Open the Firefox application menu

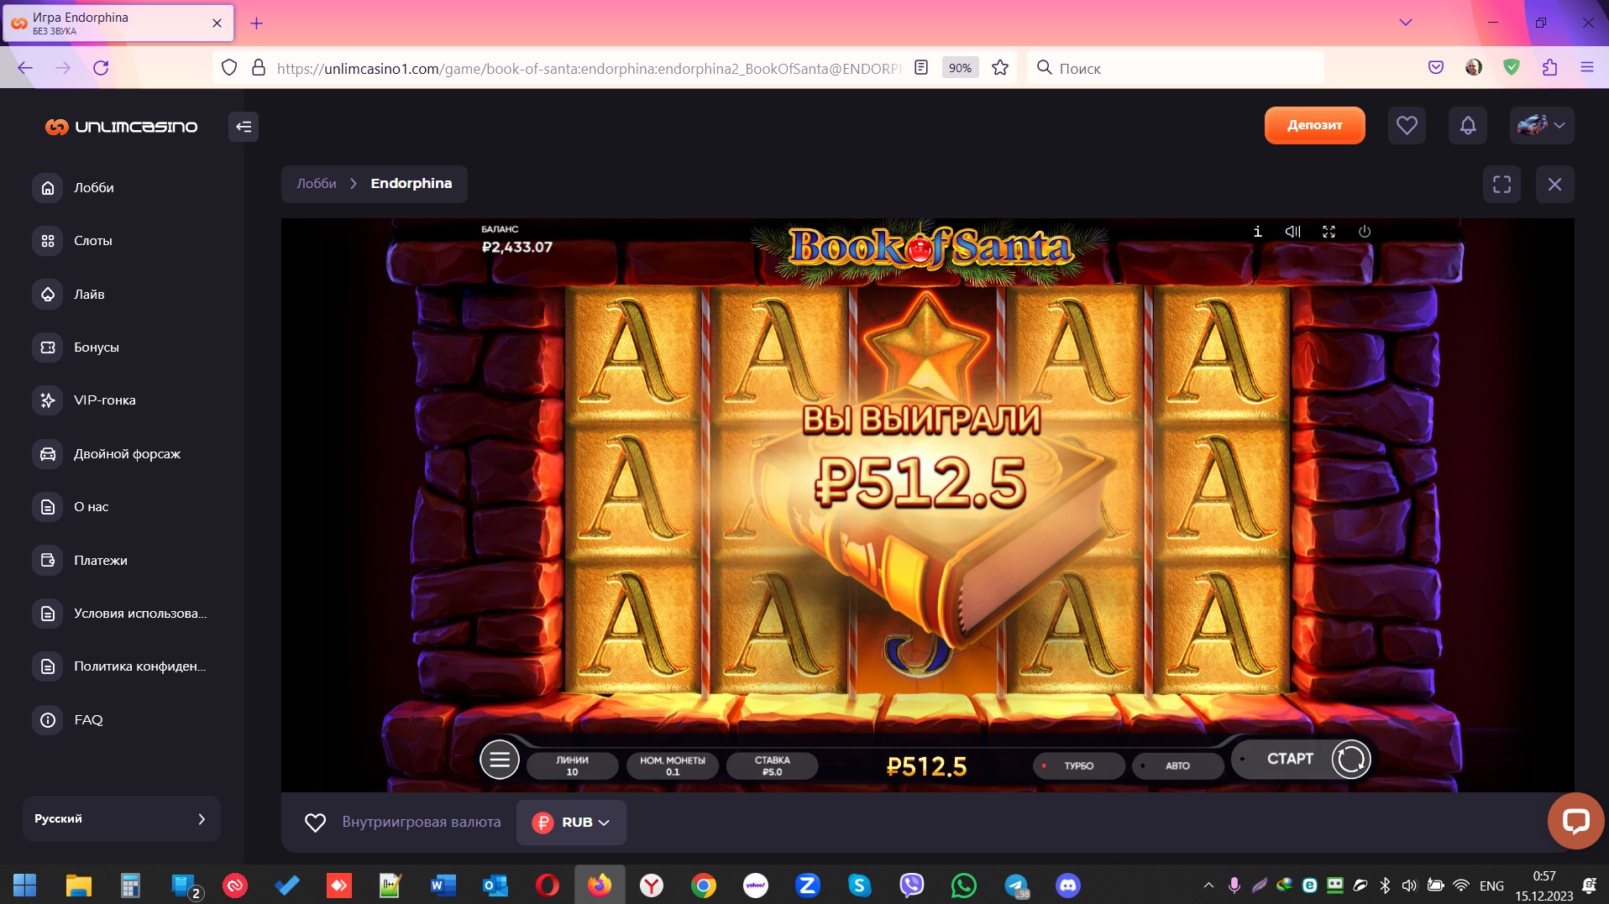(1587, 68)
